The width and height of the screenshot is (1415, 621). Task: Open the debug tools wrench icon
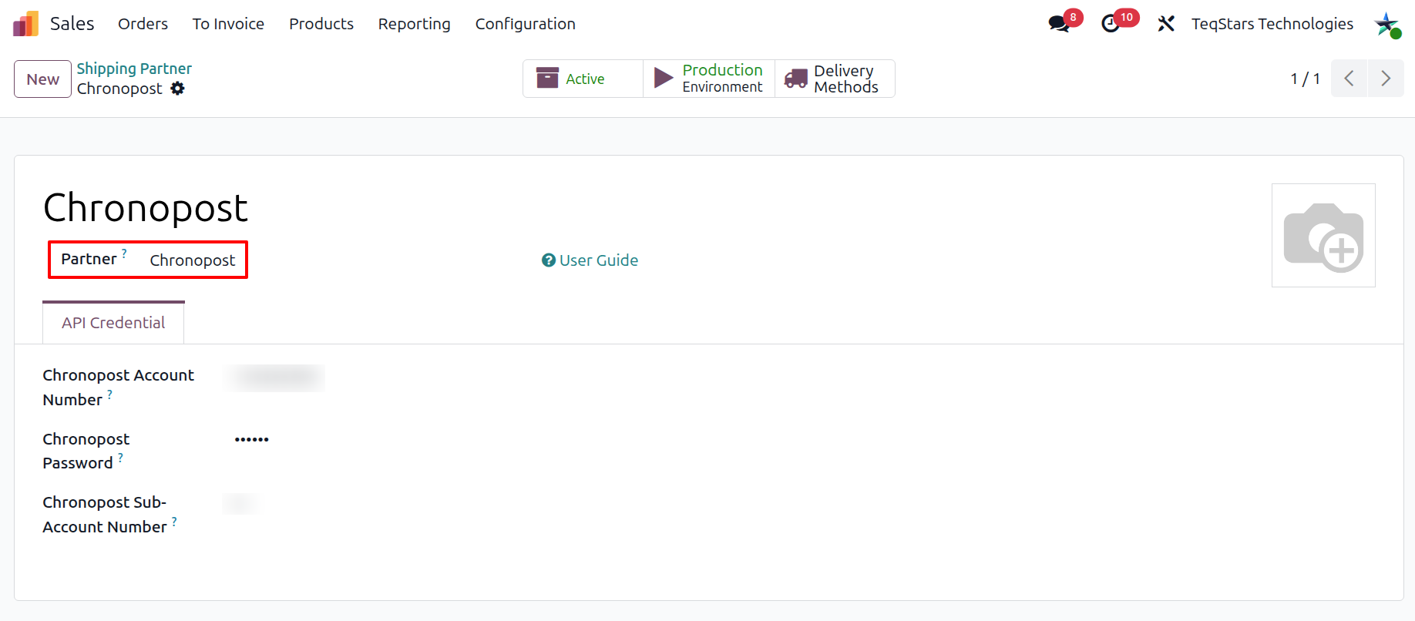[x=1166, y=24]
